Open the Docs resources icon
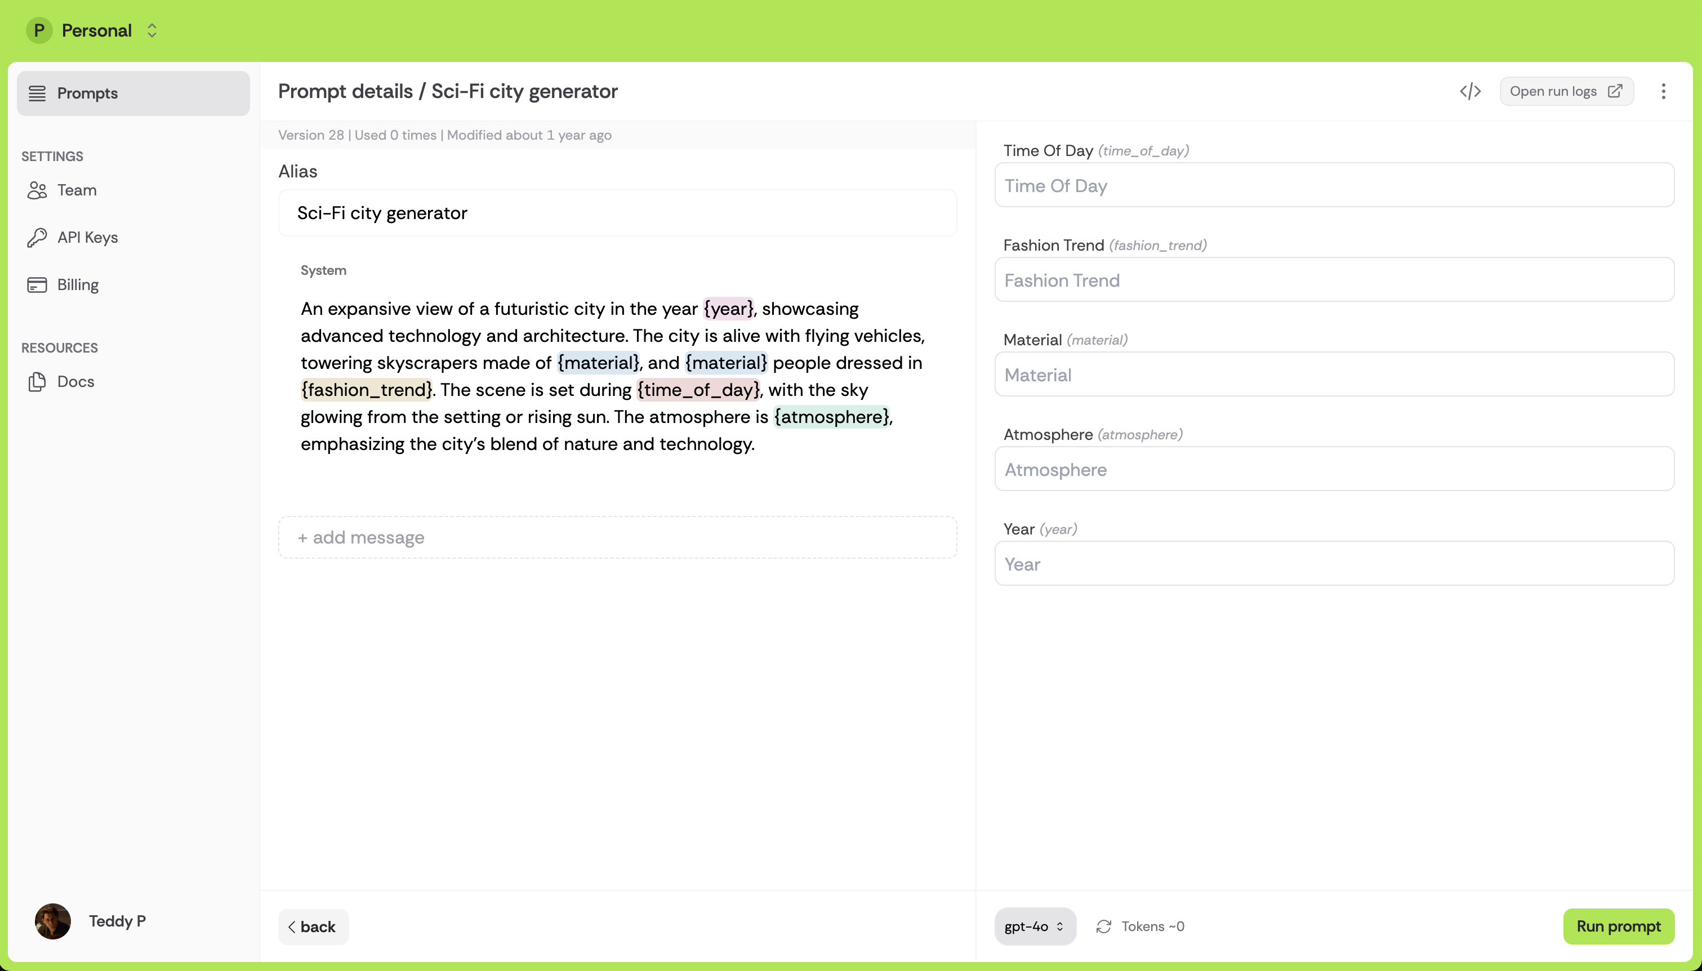The image size is (1702, 971). 37,381
